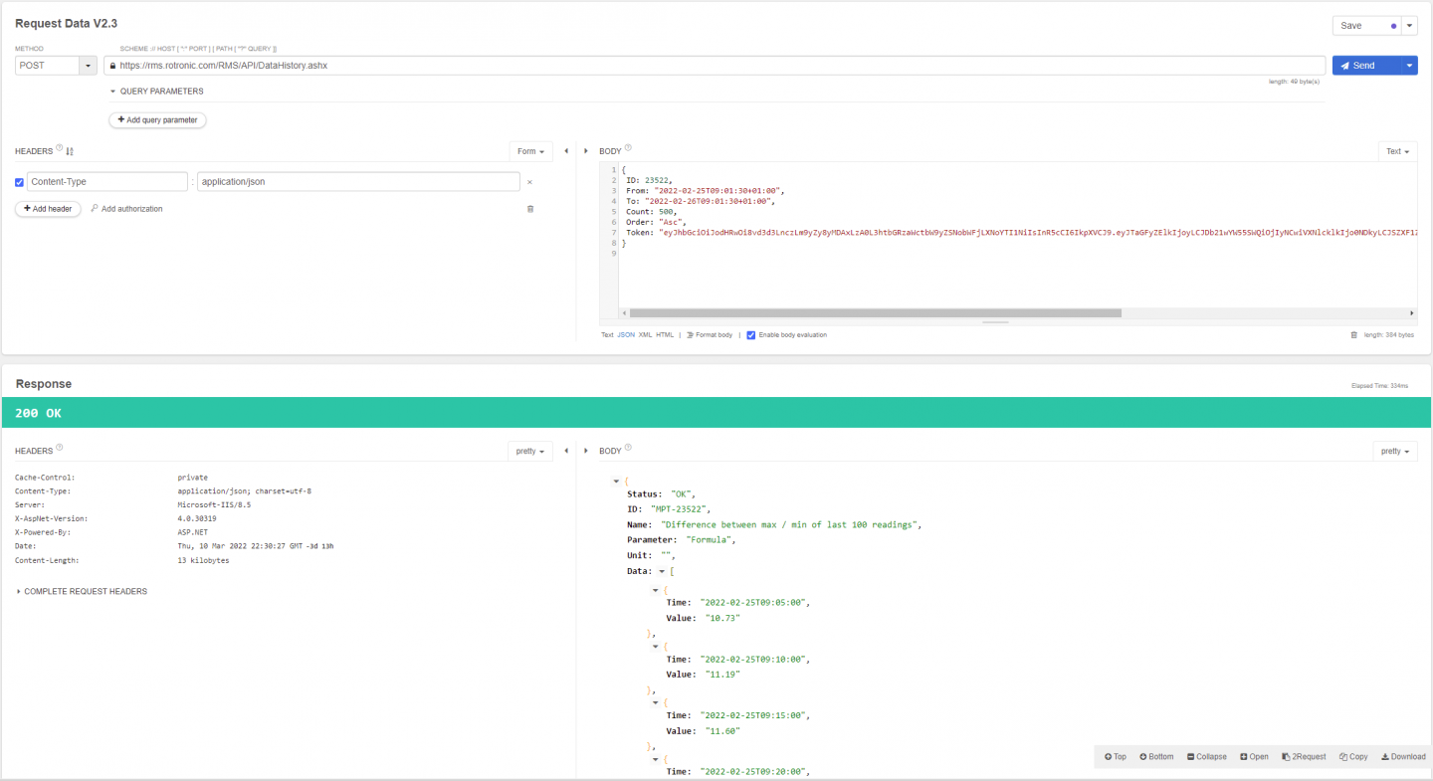This screenshot has width=1433, height=781.
Task: Open the request body Text dropdown
Action: point(1398,151)
